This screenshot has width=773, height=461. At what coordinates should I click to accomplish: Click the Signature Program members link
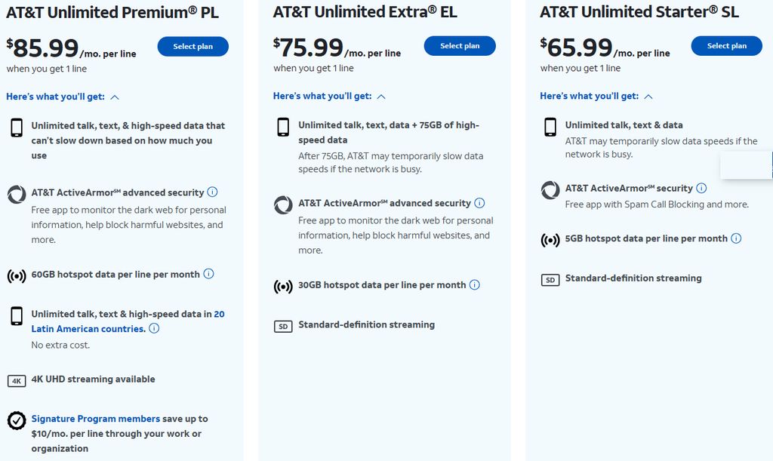(94, 418)
